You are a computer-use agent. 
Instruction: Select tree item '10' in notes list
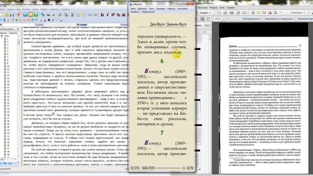pos(8,66)
